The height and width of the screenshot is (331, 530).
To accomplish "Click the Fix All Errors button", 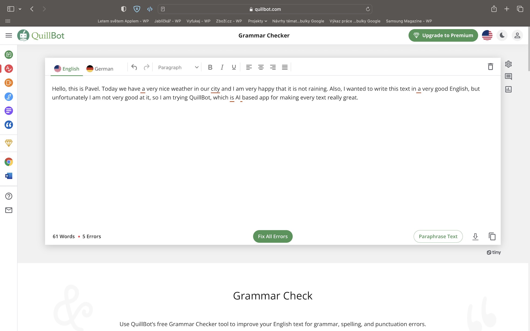I will (273, 236).
